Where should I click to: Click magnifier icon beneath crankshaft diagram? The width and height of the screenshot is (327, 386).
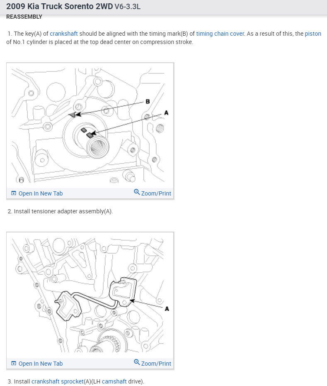coord(137,192)
